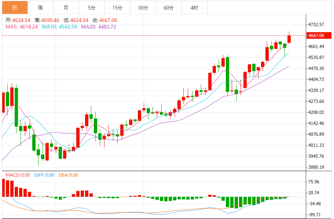Select the 15分 timeframe tab

(117, 7)
